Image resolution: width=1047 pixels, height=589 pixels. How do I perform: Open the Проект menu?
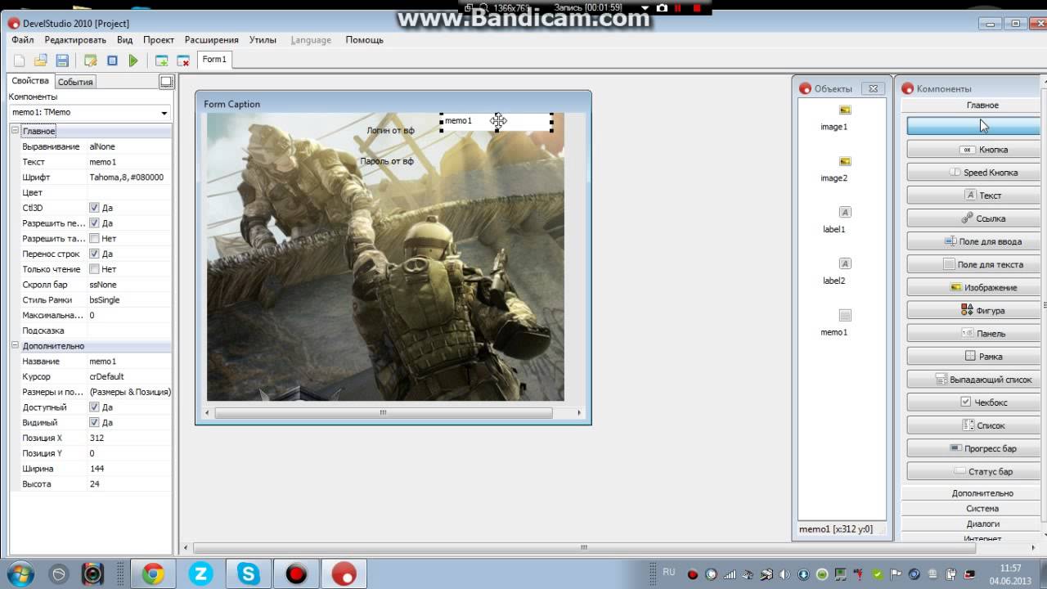click(x=159, y=39)
